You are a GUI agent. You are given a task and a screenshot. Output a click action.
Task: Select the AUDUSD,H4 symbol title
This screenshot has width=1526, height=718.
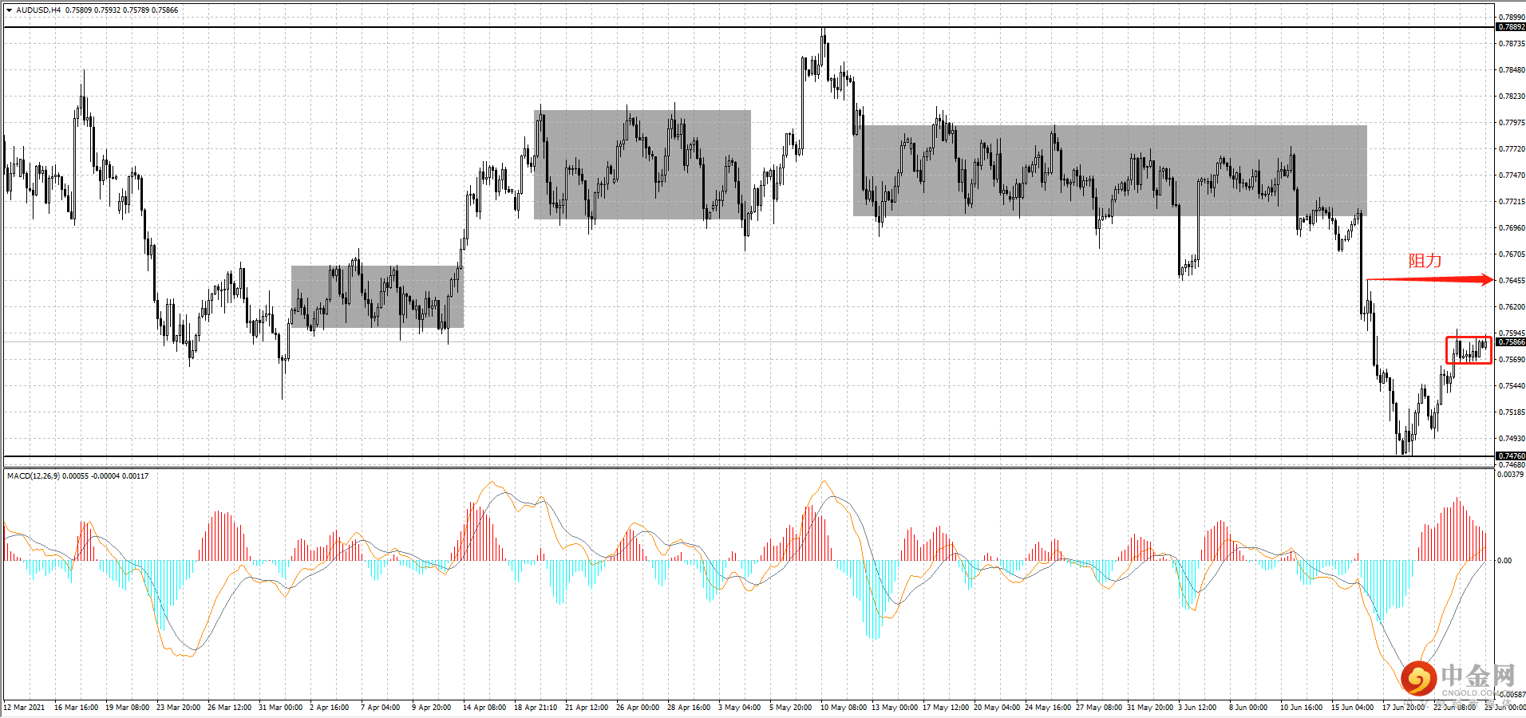38,10
